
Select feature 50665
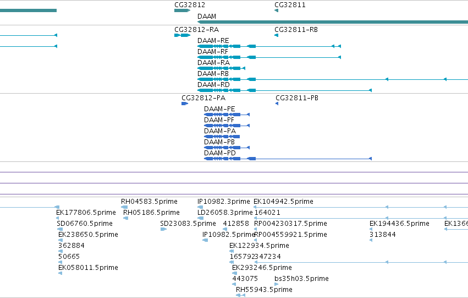pos(69,257)
